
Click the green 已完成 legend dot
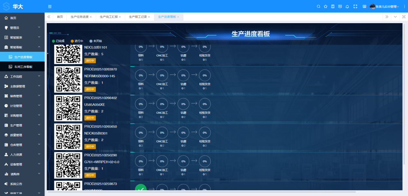click(x=53, y=41)
